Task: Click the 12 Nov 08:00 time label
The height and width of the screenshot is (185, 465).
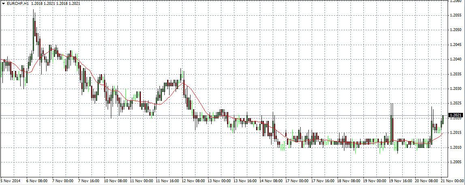Action: pos(194,180)
